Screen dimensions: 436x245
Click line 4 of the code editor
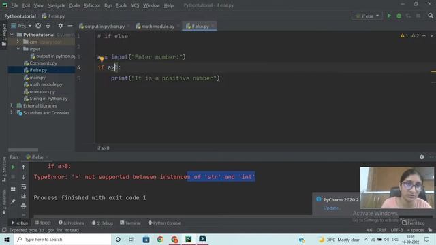[x=266, y=67]
